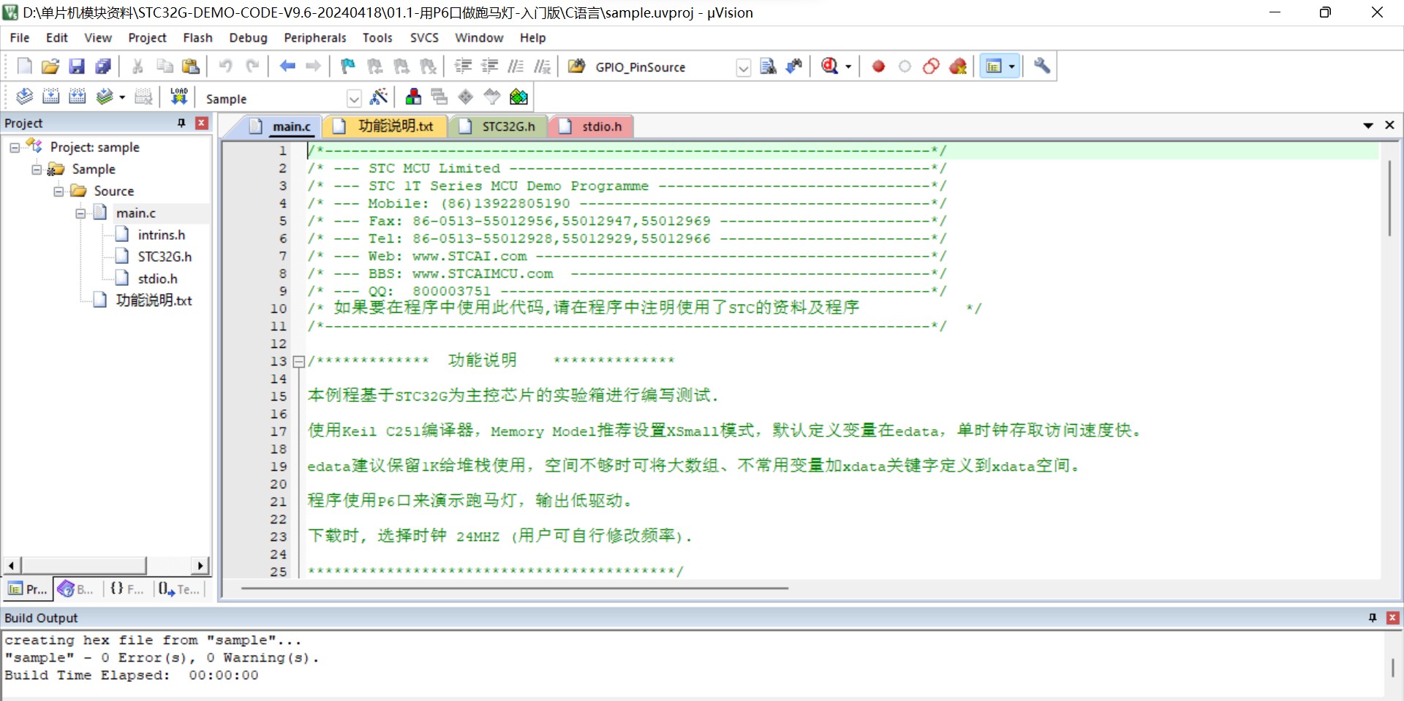This screenshot has height=701, width=1404.
Task: Open the File menu
Action: pos(20,38)
